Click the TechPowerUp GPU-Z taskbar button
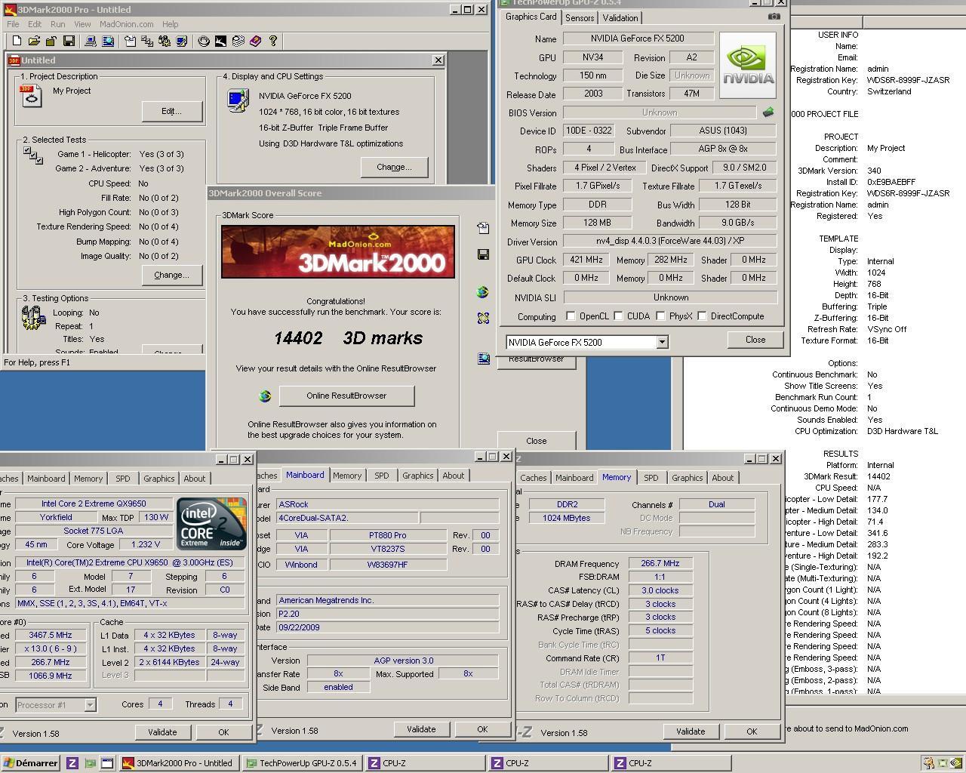The width and height of the screenshot is (966, 773). [302, 763]
